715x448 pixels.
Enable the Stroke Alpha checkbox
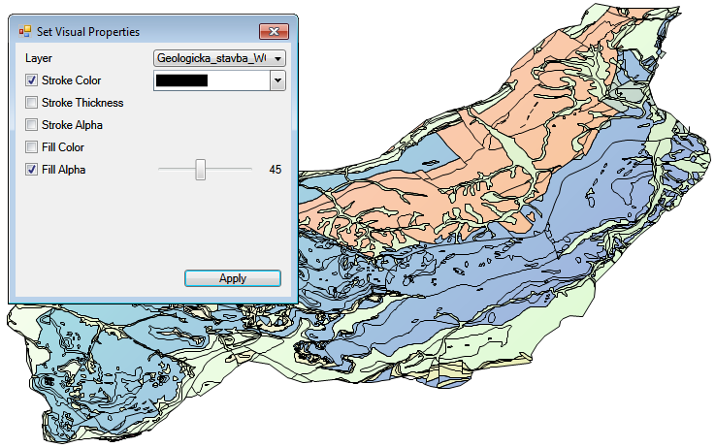coord(31,125)
